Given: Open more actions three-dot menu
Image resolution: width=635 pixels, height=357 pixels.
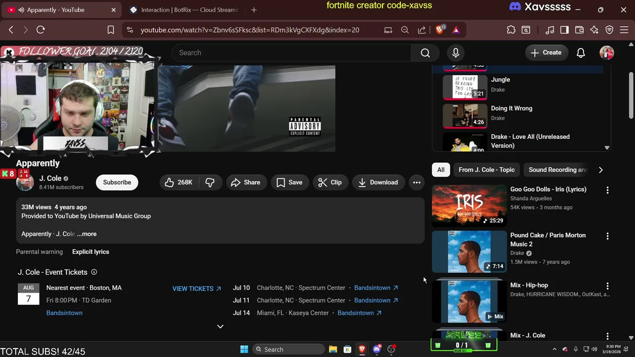Looking at the screenshot, I should [x=417, y=182].
